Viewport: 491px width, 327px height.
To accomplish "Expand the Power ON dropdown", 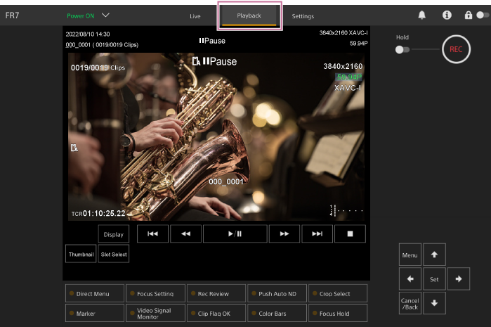I will 105,15.
